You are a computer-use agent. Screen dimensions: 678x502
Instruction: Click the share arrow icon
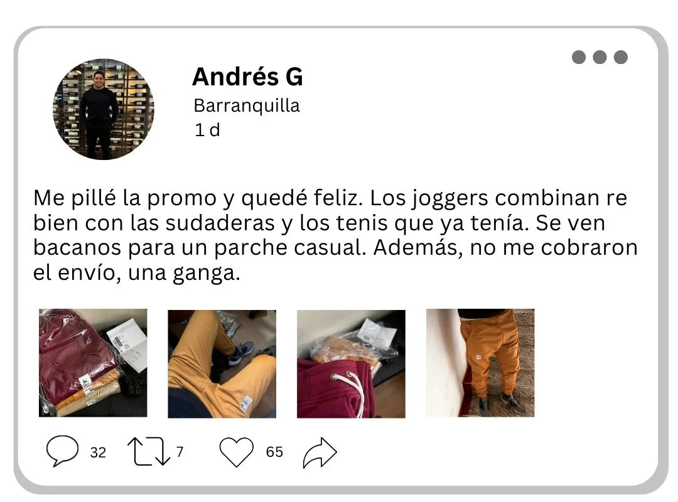tap(320, 452)
